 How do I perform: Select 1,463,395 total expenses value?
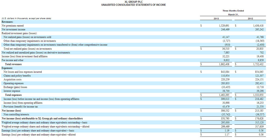coord(224,95)
